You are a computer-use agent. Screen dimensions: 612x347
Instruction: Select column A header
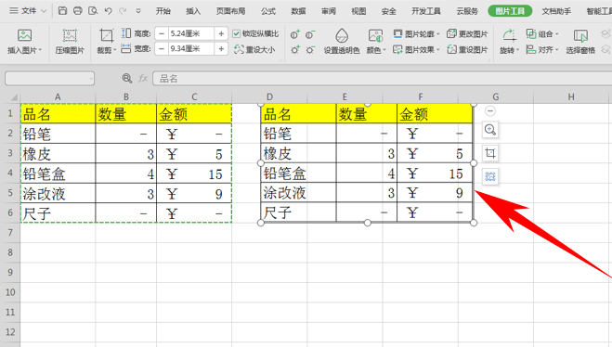pos(58,96)
